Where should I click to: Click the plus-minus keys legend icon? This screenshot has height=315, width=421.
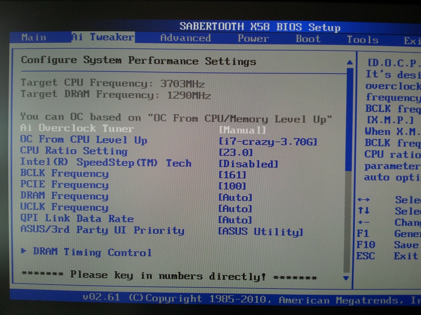tap(364, 222)
